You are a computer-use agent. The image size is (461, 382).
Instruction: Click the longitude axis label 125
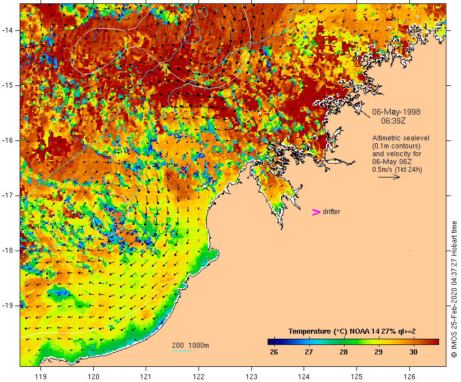click(x=356, y=377)
